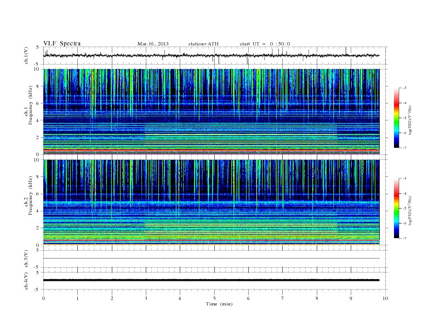Click inside the ch.2 spectrogram panel
Viewport: 434px width, 335px height.
click(211, 203)
